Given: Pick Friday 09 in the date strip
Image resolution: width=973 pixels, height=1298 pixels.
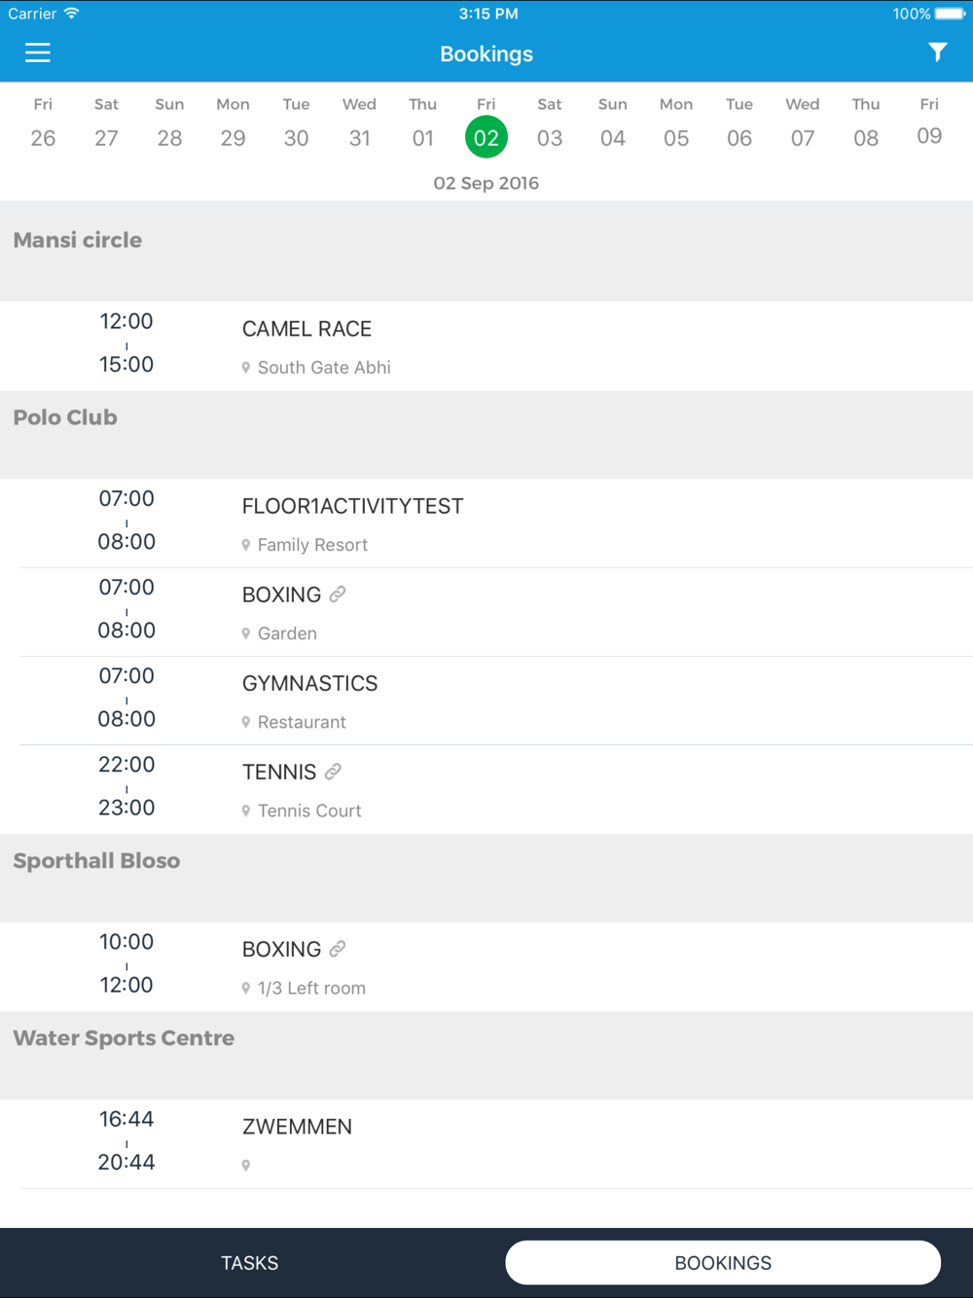Looking at the screenshot, I should point(929,124).
